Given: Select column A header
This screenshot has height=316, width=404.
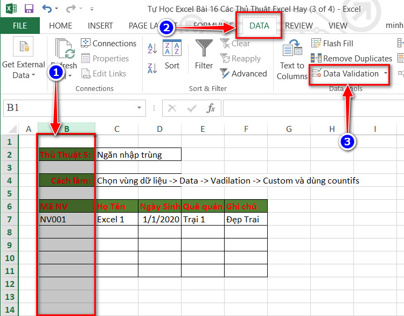Looking at the screenshot, I should tap(29, 129).
